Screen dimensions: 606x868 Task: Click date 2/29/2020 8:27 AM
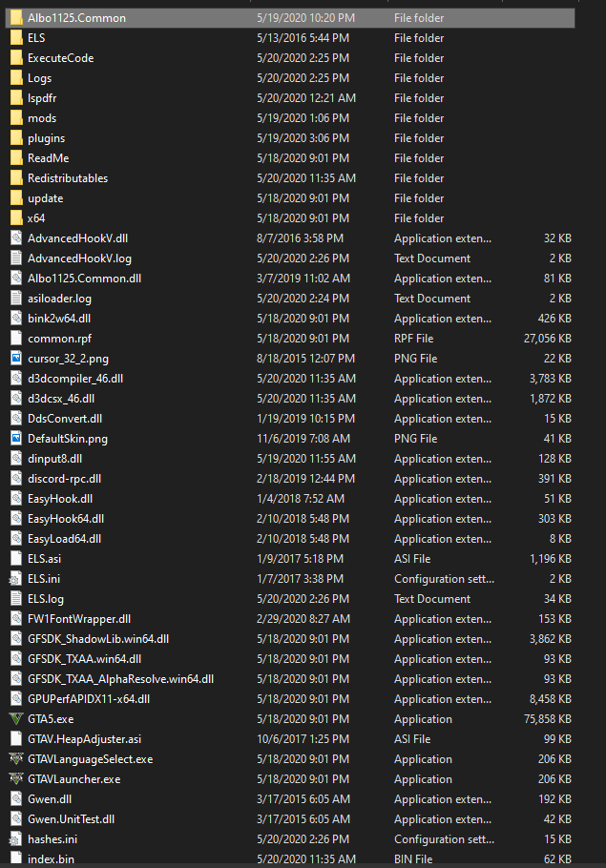click(303, 619)
